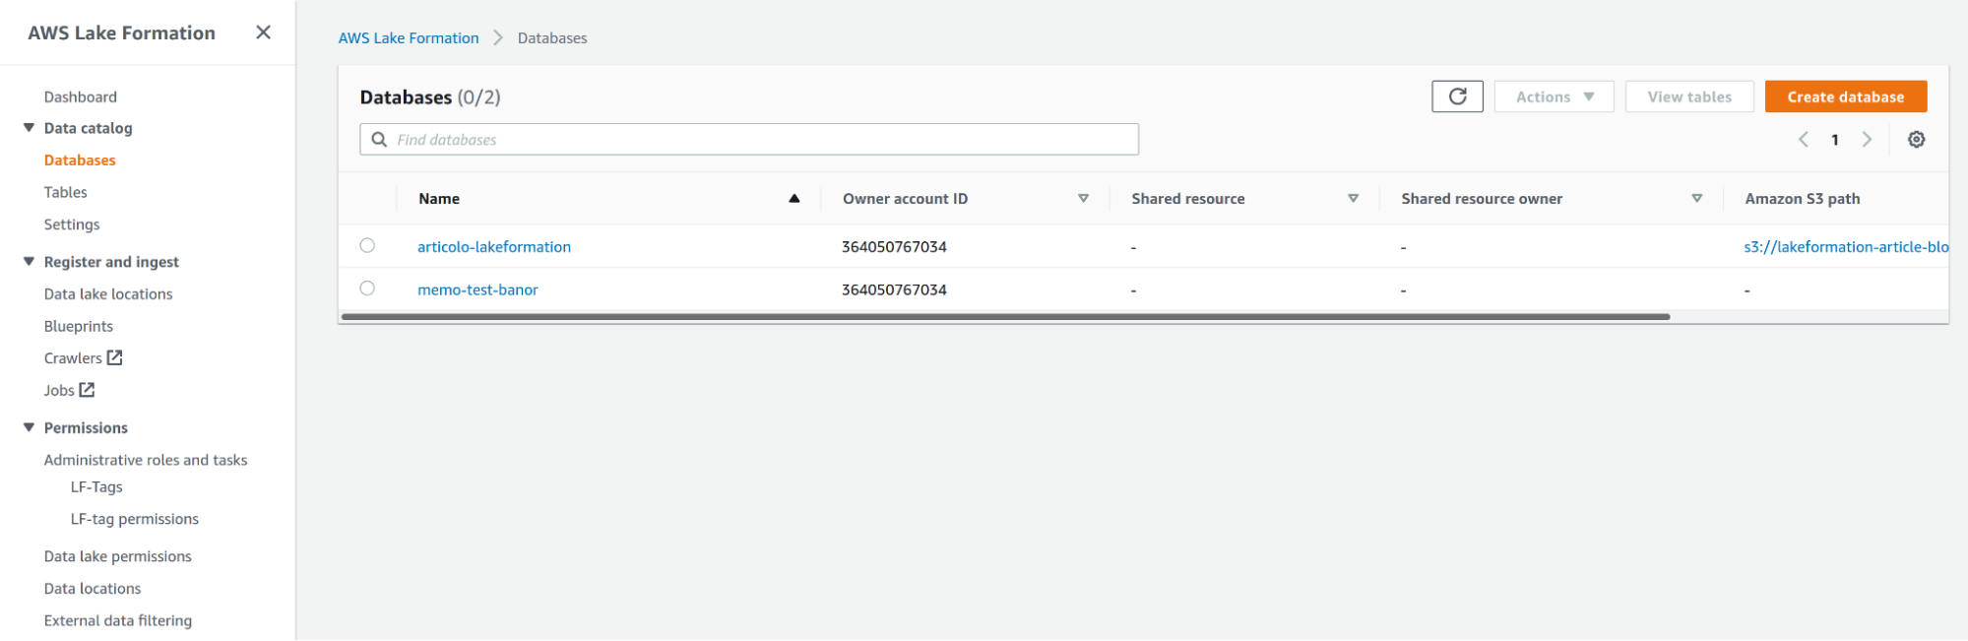Open Blueprints in sidebar
This screenshot has width=1968, height=641.
pyautogui.click(x=79, y=326)
